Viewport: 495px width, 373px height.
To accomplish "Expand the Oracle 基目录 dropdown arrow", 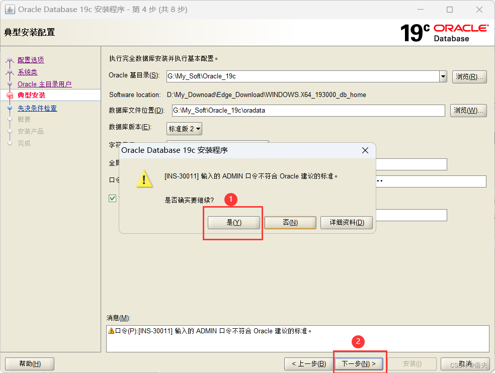I will [443, 76].
